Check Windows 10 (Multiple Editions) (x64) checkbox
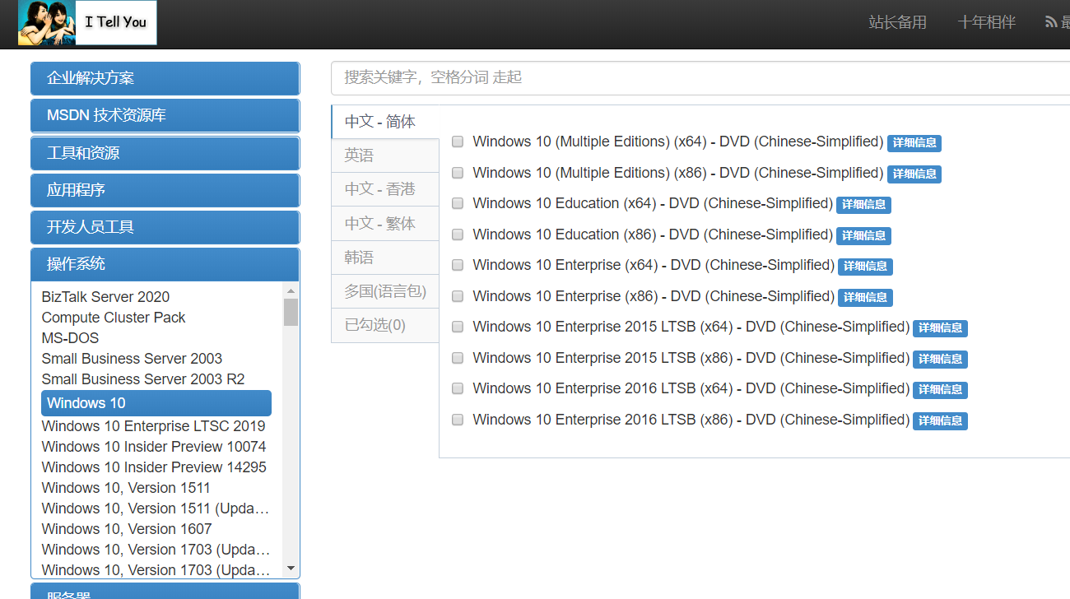Image resolution: width=1070 pixels, height=599 pixels. pos(458,142)
